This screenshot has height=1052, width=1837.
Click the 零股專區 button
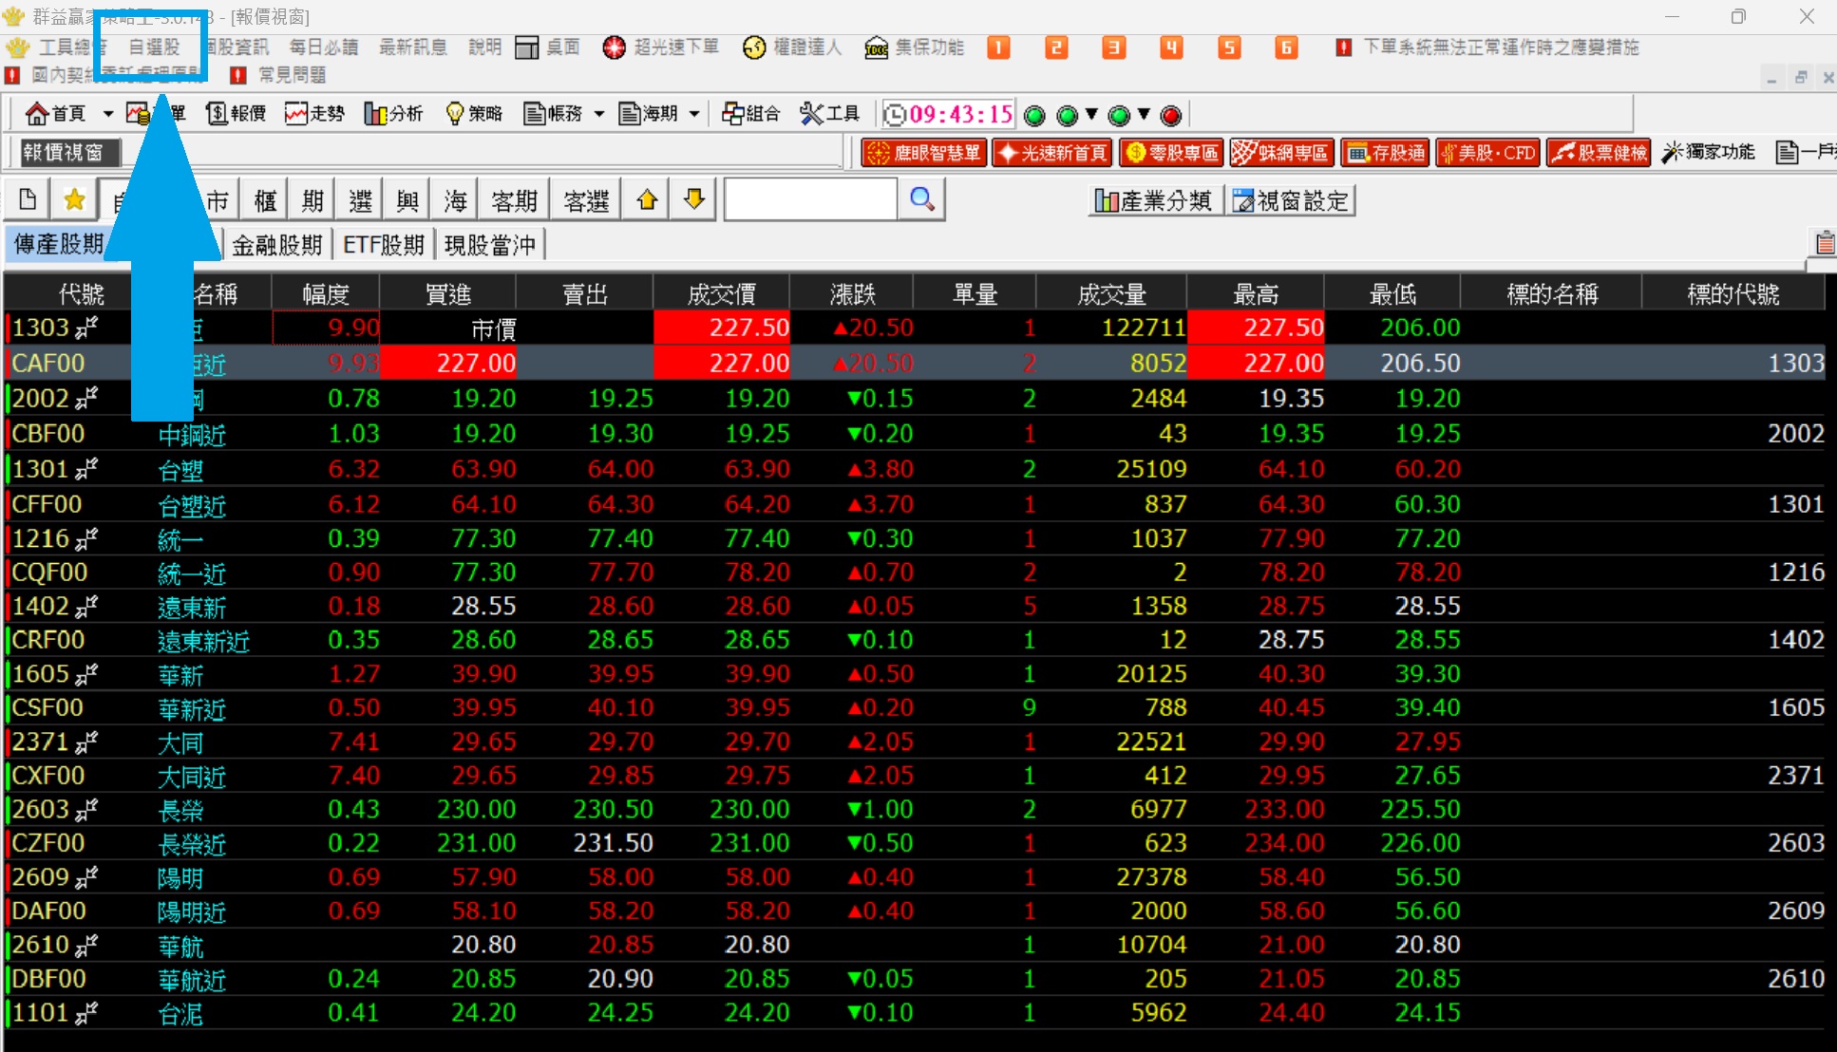[1171, 153]
